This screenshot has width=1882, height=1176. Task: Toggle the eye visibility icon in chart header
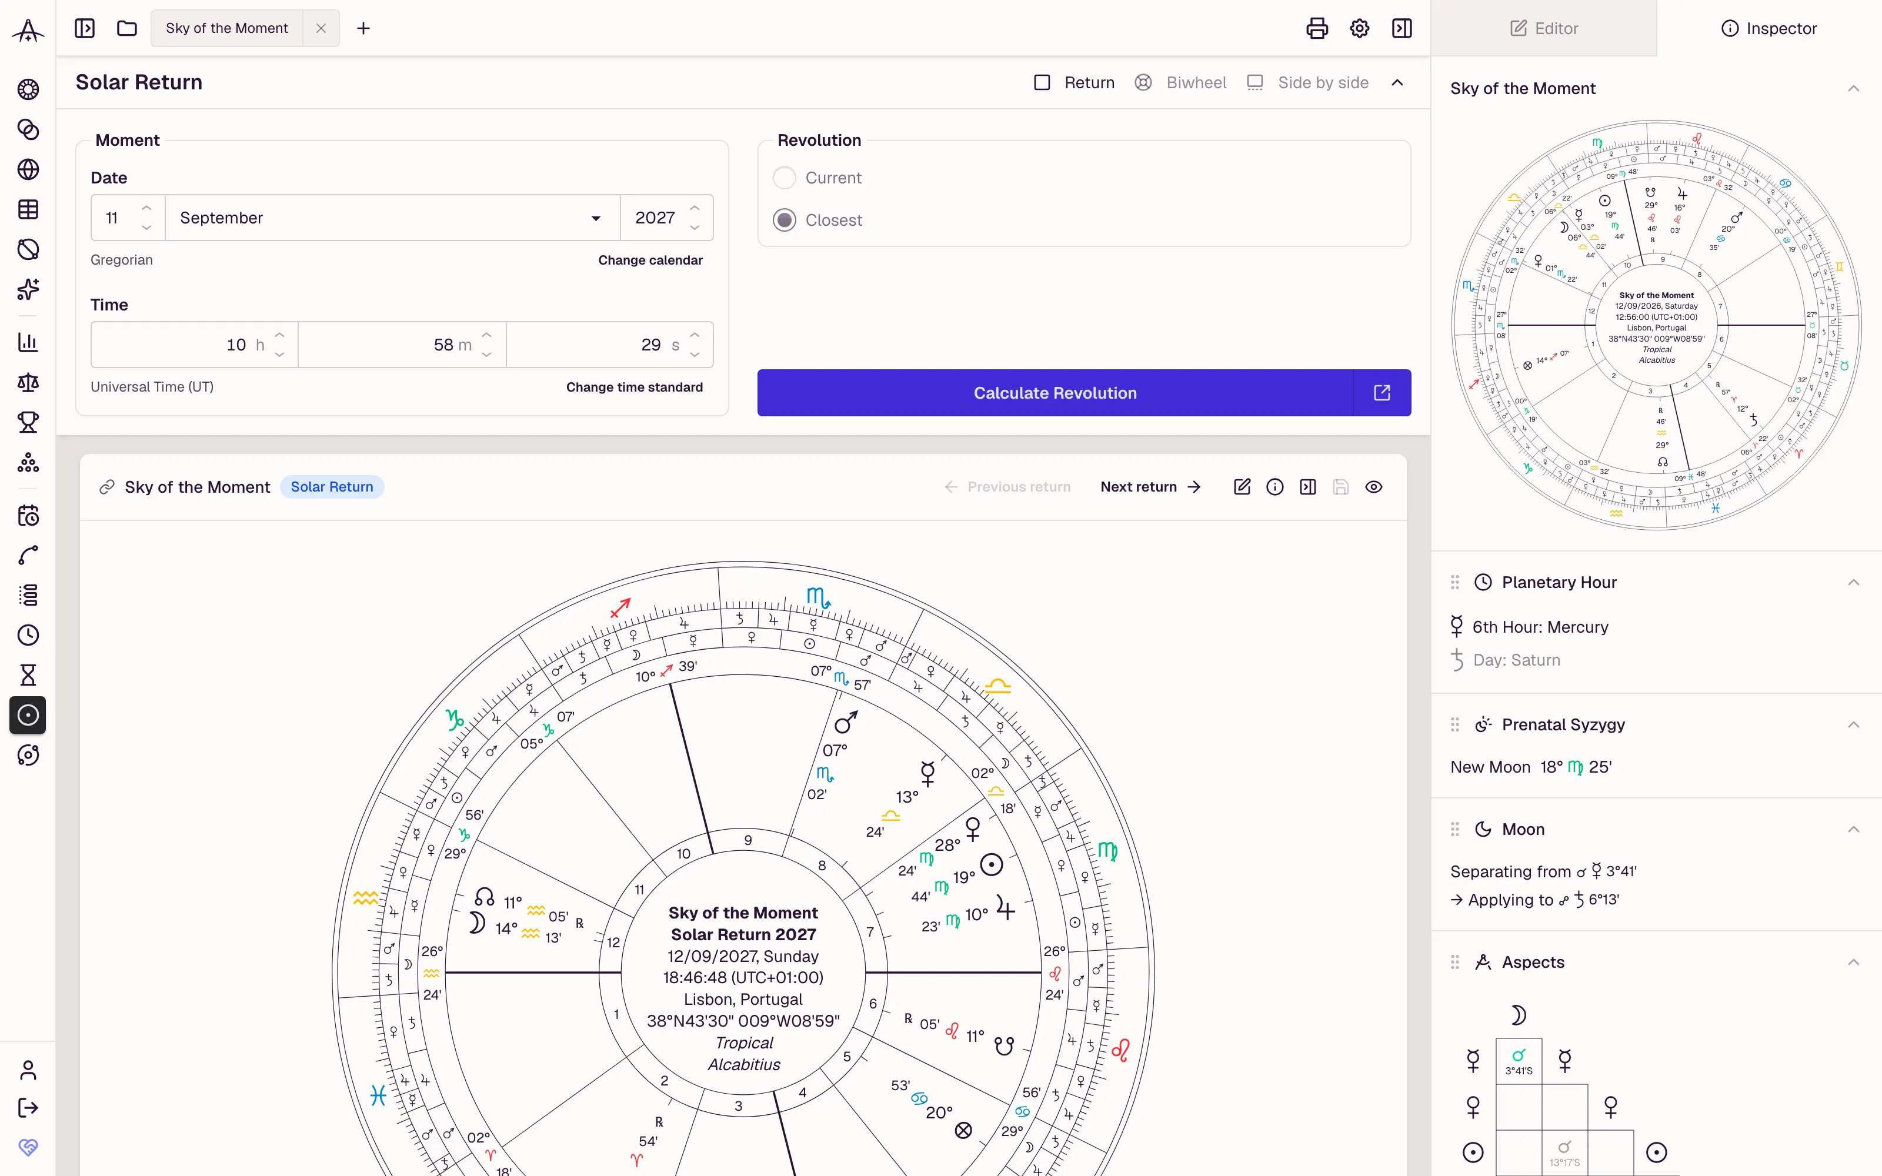pos(1373,487)
